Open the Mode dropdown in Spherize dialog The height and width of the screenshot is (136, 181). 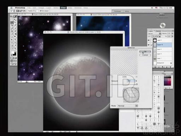coord(128,106)
